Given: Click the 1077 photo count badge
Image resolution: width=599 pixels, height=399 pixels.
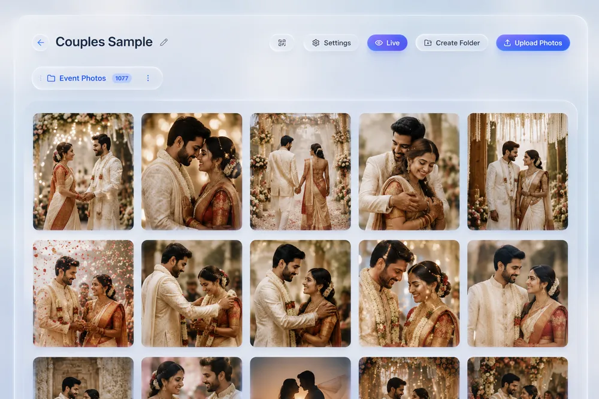Looking at the screenshot, I should coord(122,78).
